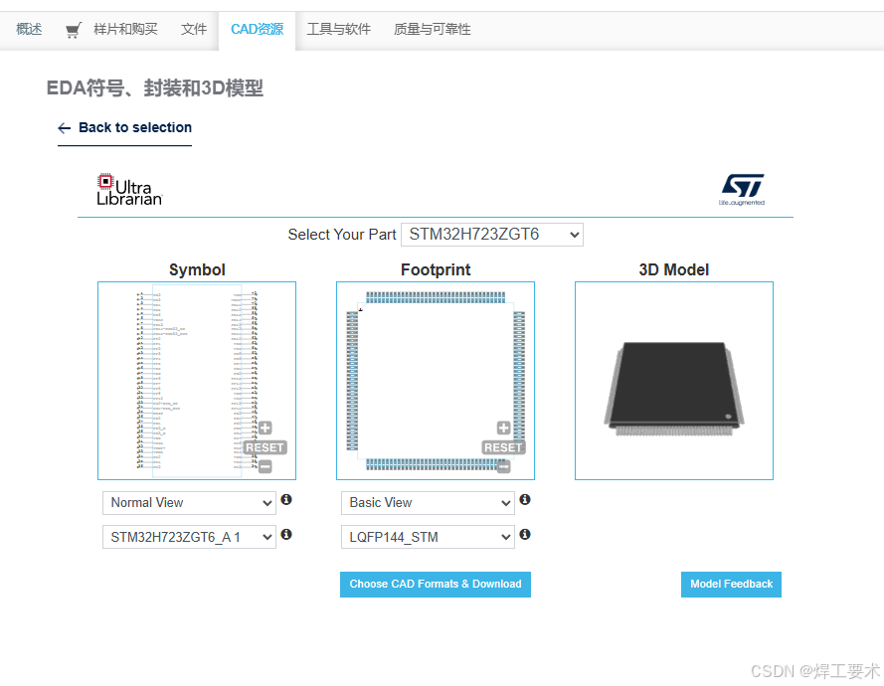The height and width of the screenshot is (686, 884).
Task: Open the 样片和购买 tab
Action: 125,29
